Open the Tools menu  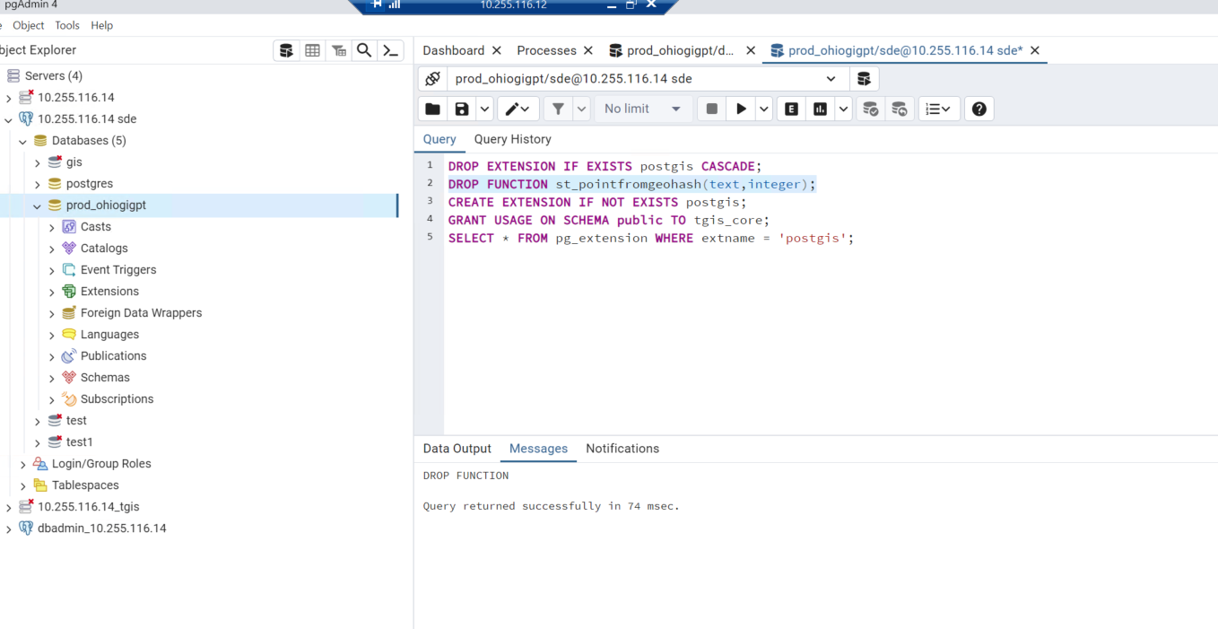coord(67,25)
